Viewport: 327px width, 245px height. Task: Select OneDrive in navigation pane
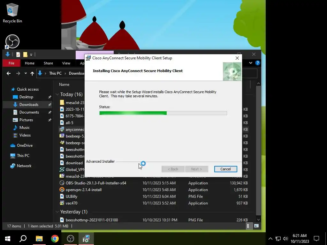tap(25, 145)
